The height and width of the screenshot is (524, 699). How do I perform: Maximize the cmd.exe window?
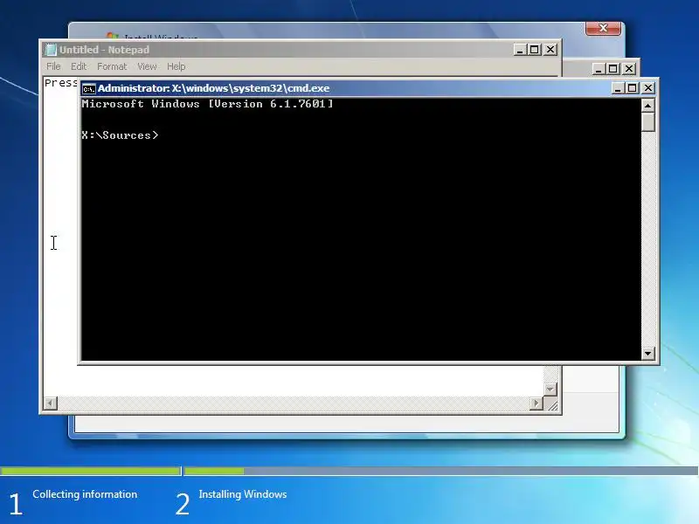632,88
